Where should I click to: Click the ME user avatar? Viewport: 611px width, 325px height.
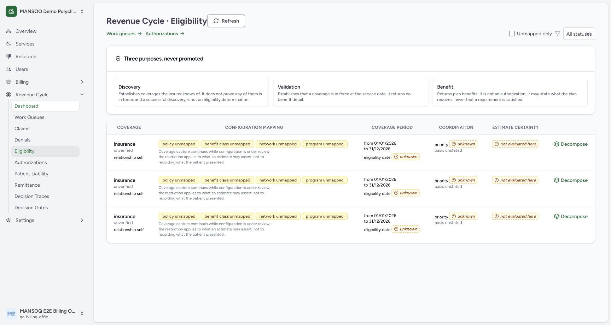pos(11,314)
